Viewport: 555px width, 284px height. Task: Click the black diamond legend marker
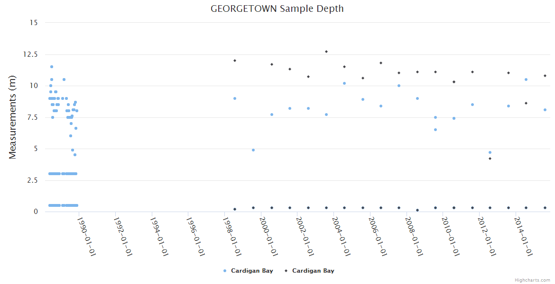(286, 271)
